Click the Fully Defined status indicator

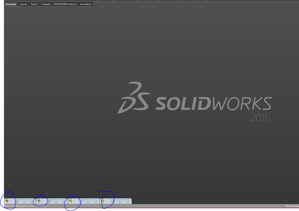click(292, 206)
